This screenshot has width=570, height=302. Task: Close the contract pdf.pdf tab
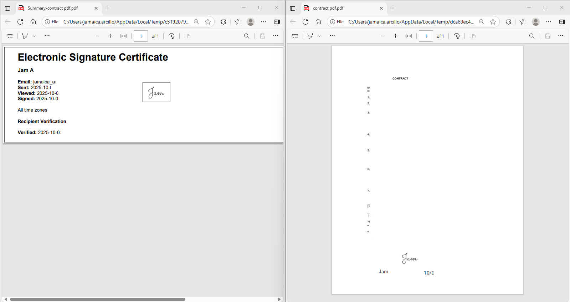pyautogui.click(x=381, y=8)
